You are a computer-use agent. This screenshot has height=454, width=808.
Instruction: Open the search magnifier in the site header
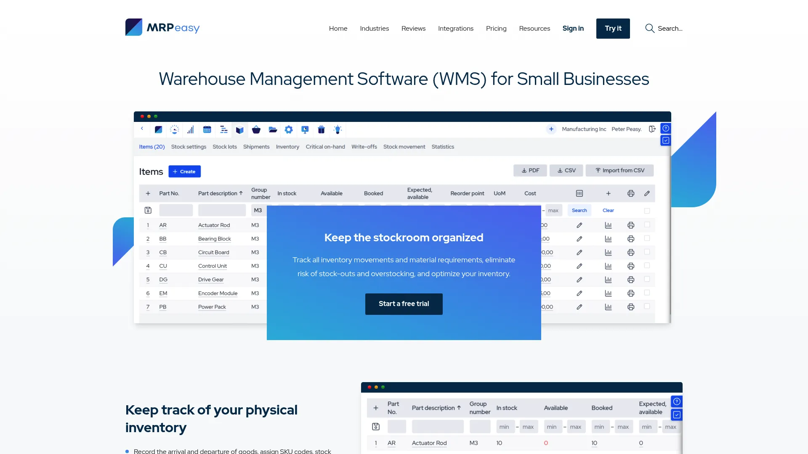click(650, 28)
